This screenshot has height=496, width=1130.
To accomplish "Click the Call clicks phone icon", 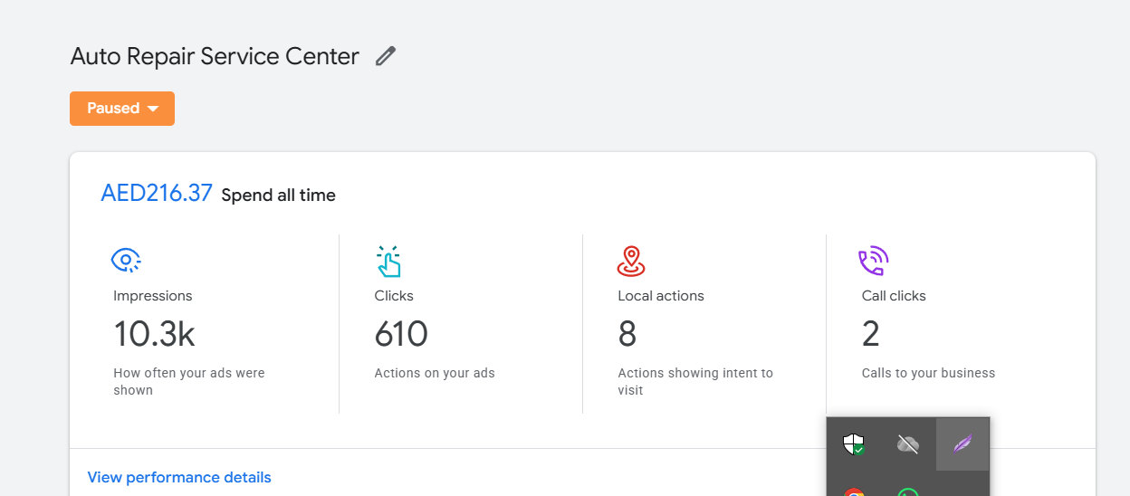I will (x=874, y=261).
